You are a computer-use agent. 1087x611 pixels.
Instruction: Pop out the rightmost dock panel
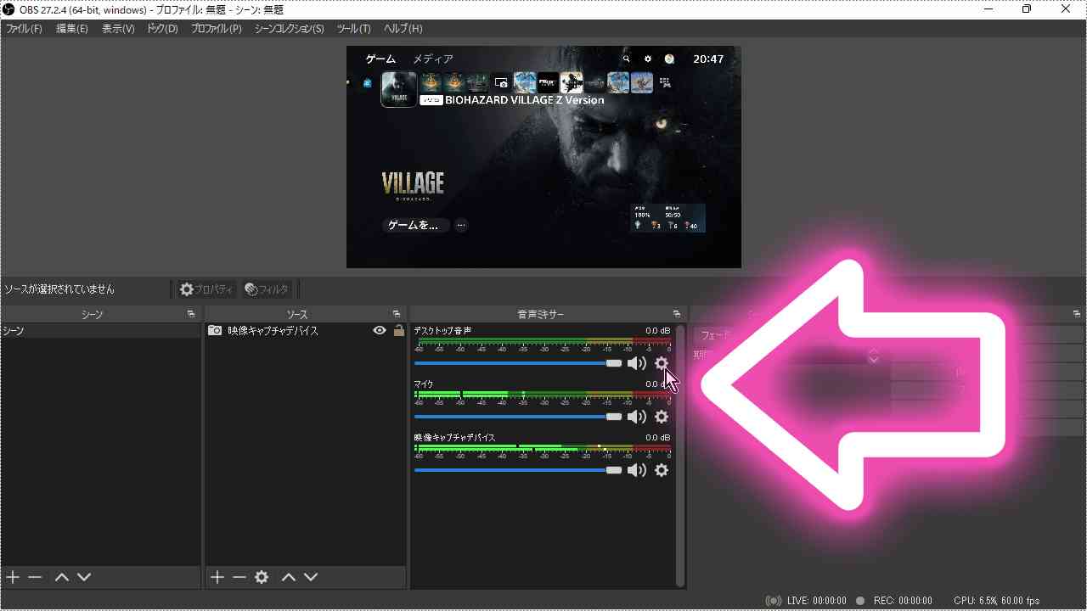(x=1076, y=314)
